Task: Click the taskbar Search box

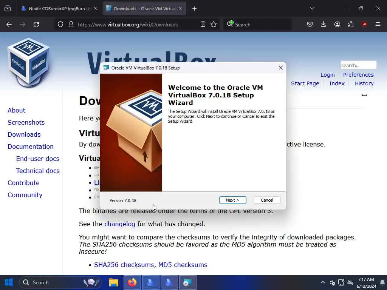Action: click(x=60, y=282)
